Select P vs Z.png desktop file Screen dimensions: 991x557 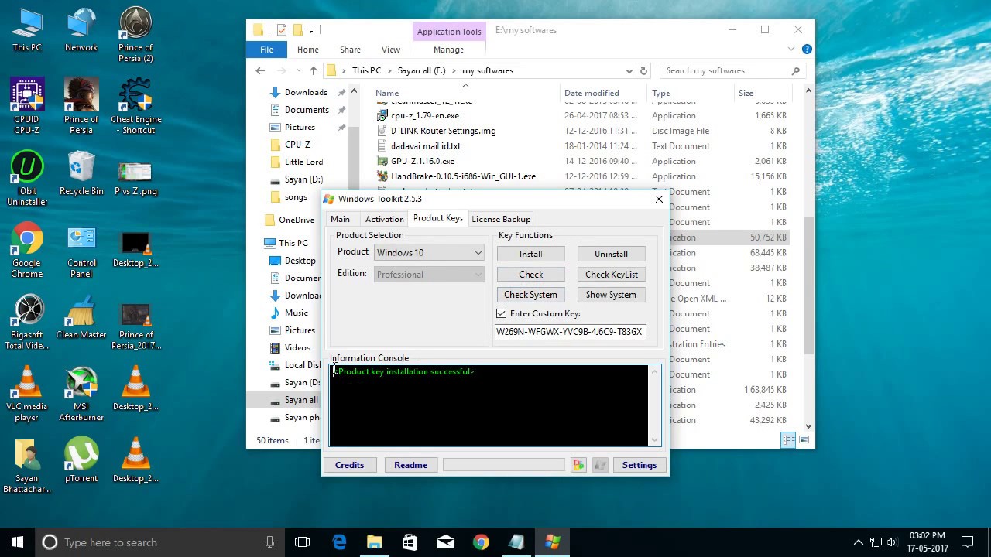(135, 179)
